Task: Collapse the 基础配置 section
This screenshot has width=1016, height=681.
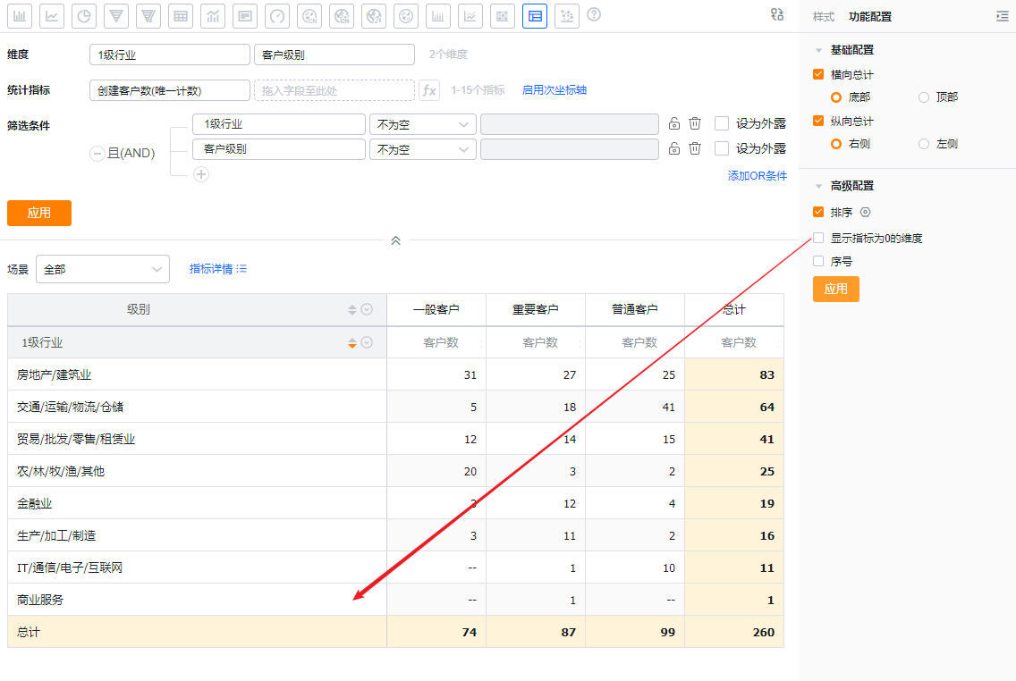Action: point(818,50)
